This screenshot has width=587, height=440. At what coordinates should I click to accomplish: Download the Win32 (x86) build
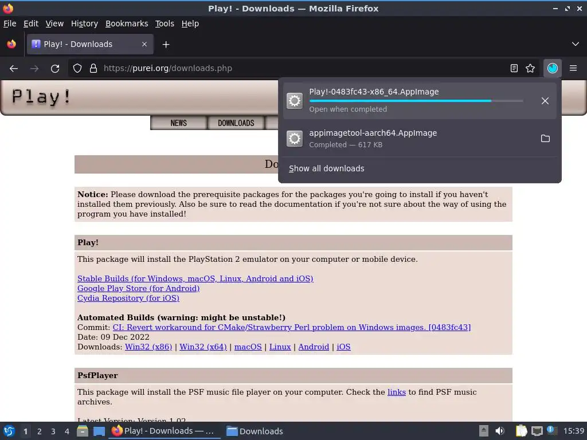[x=148, y=347]
